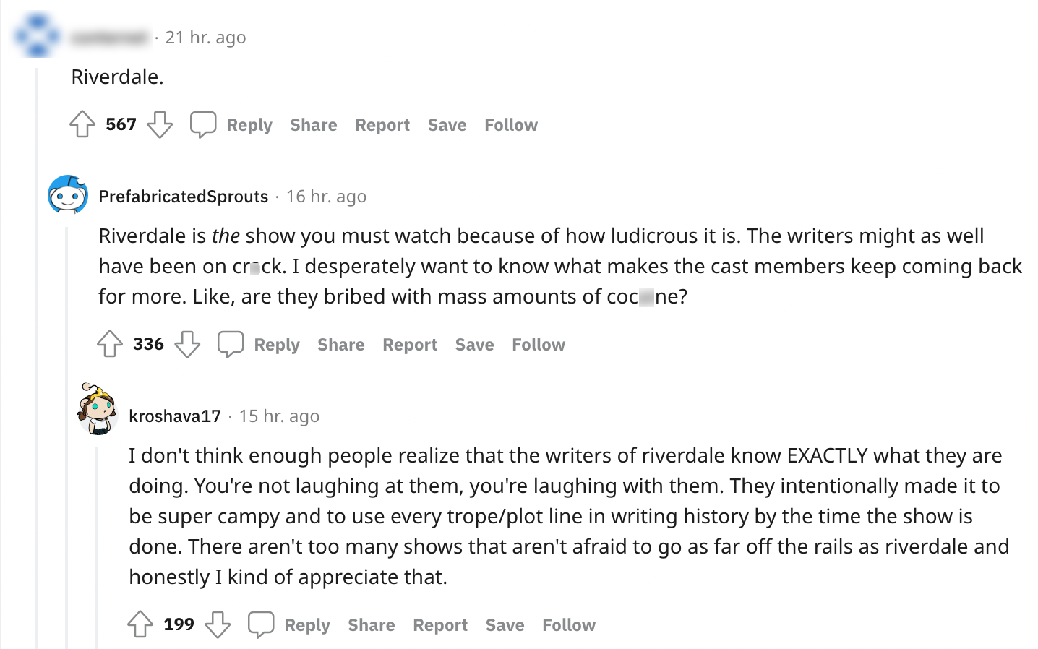This screenshot has width=1038, height=649.
Task: Report PrefabricatedSprouts' comment
Action: click(x=409, y=345)
